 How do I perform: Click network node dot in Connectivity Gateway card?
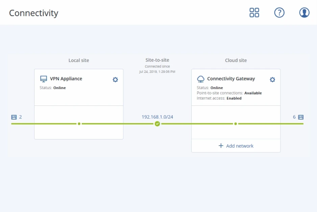pyautogui.click(x=236, y=124)
